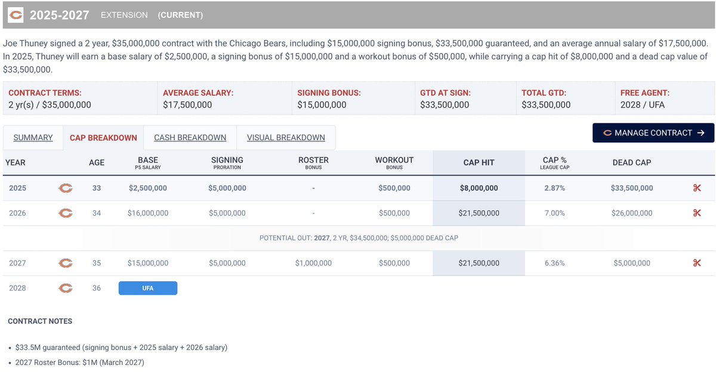Image resolution: width=716 pixels, height=375 pixels.
Task: Click the 2026 year cell
Action: pyautogui.click(x=17, y=213)
